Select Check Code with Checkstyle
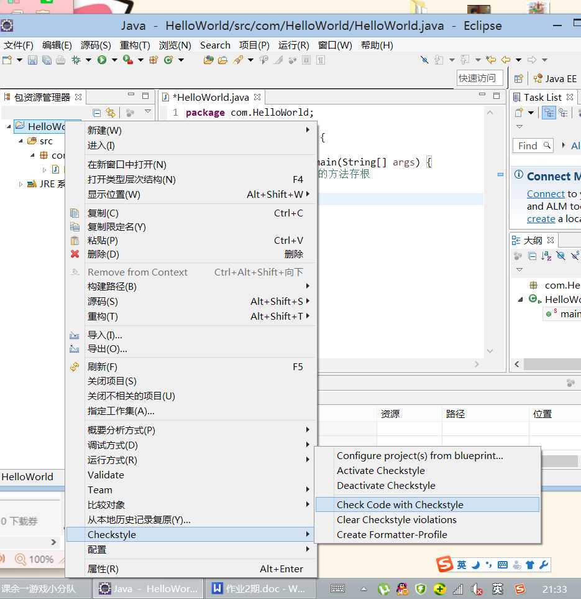This screenshot has height=599, width=581. point(427,504)
